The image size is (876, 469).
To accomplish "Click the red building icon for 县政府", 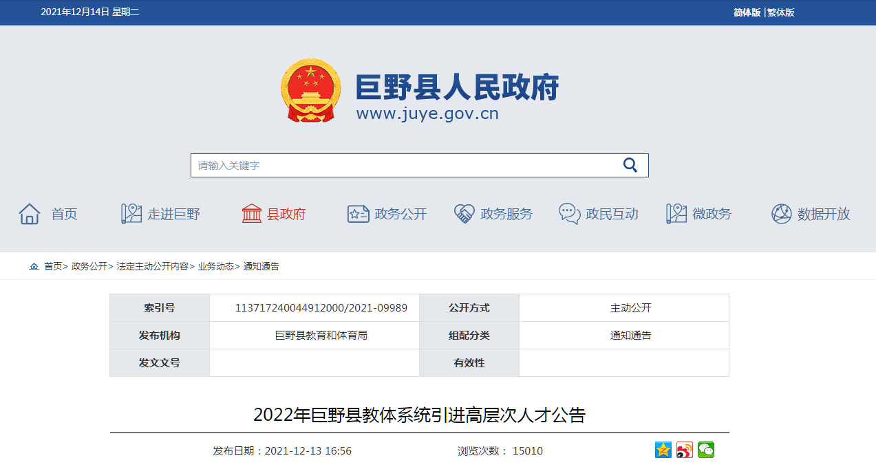I will coord(252,214).
